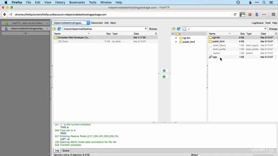Click the fox toolbar extension icon
Viewport: 278px width, 156px height.
[x=250, y=14]
